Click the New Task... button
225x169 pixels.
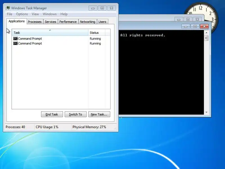pyautogui.click(x=99, y=114)
